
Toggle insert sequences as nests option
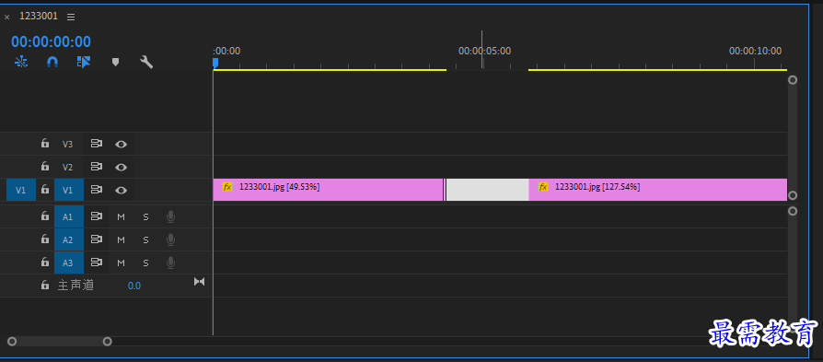pos(21,62)
